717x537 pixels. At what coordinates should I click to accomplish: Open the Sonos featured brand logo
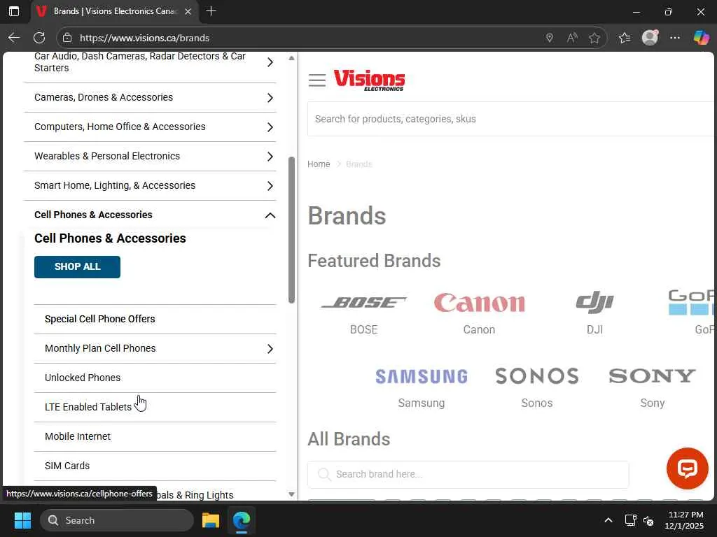pos(537,376)
